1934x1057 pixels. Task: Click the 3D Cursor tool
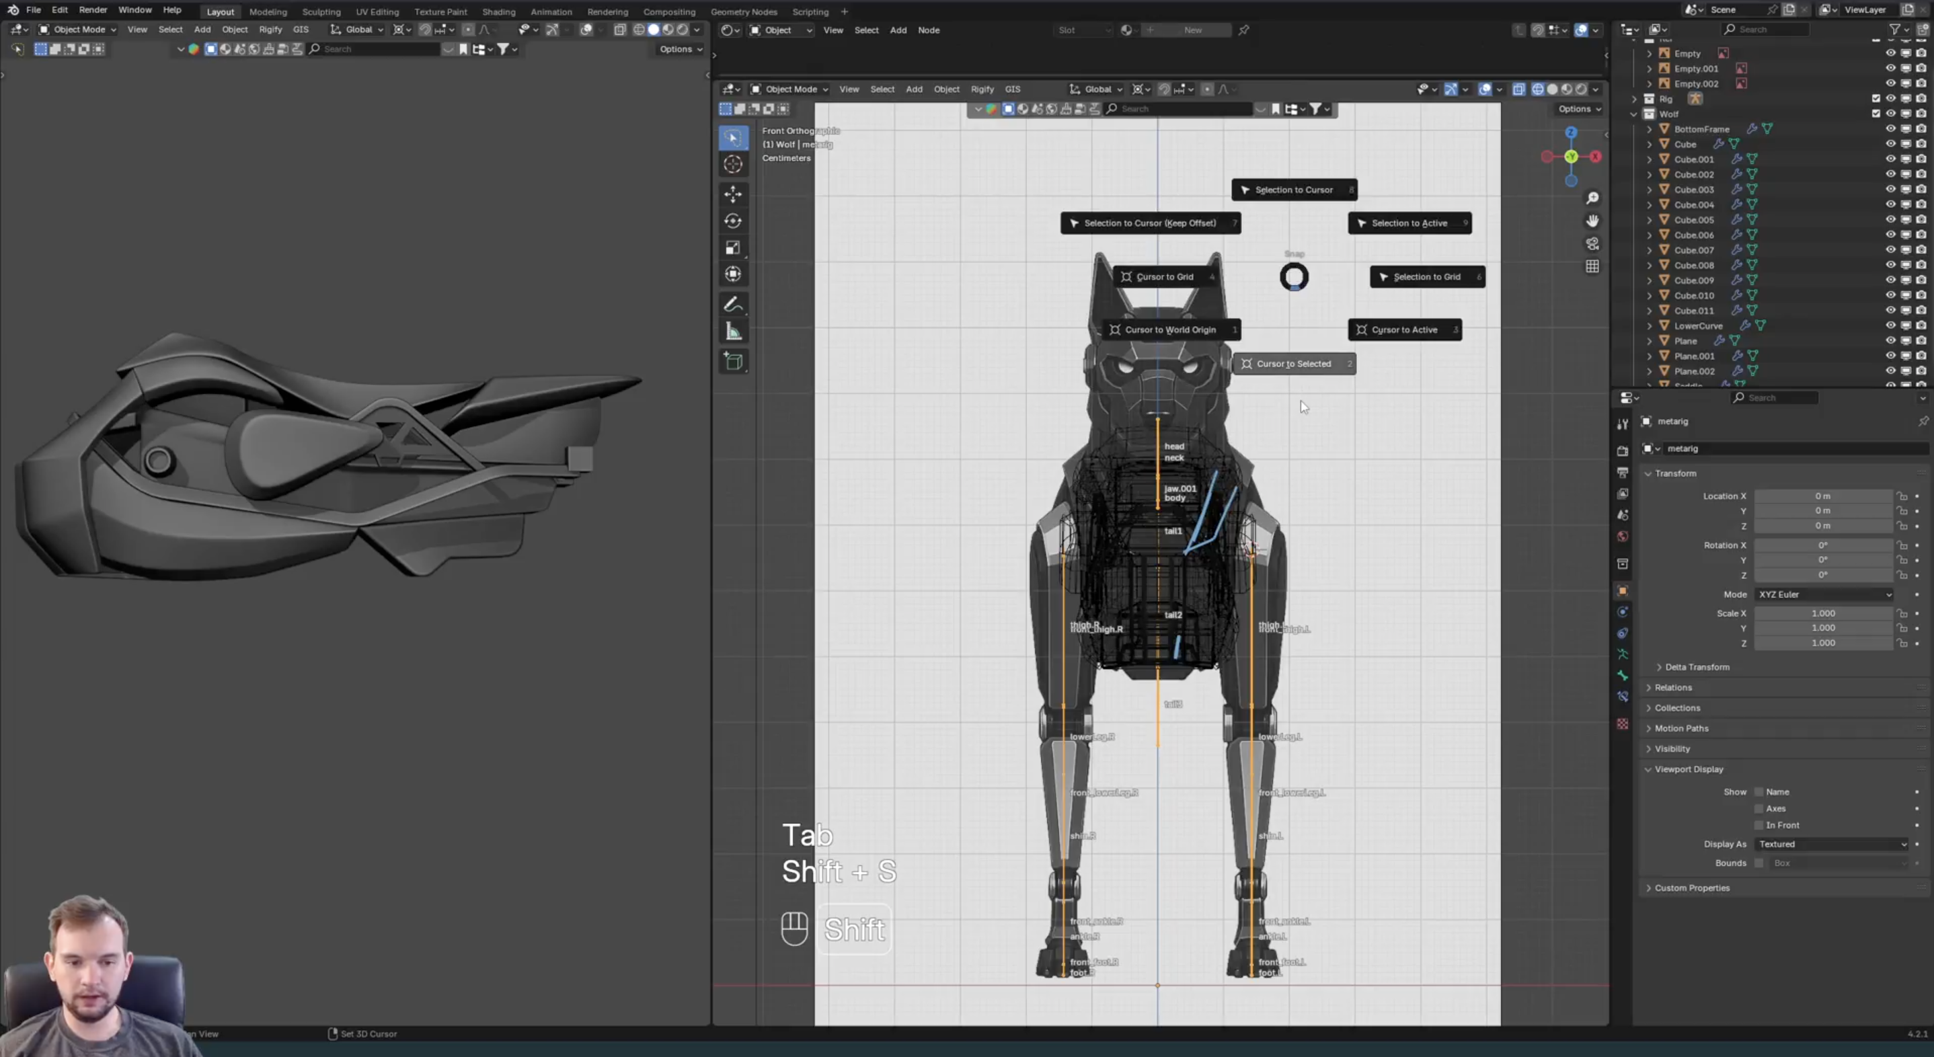tap(733, 165)
